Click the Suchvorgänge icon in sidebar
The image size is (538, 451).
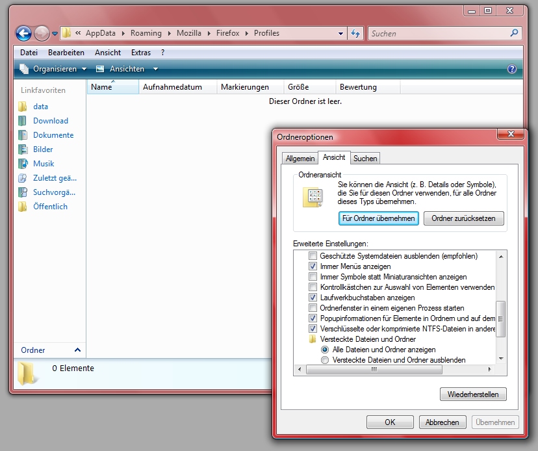pyautogui.click(x=23, y=192)
